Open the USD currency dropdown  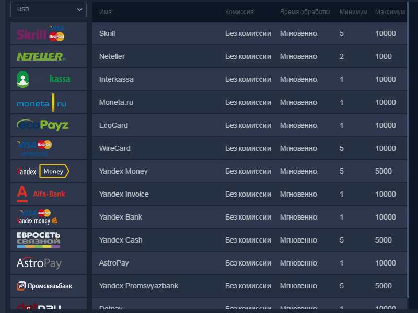coord(49,9)
